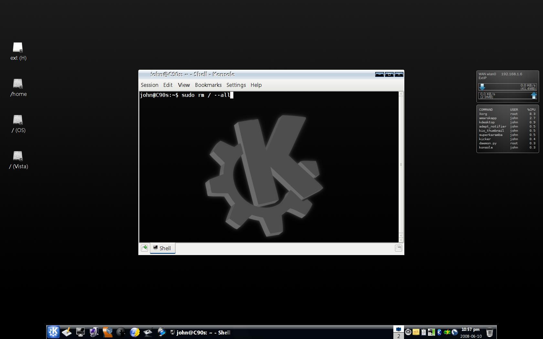Open the dark round icon in the panel

coord(121,332)
